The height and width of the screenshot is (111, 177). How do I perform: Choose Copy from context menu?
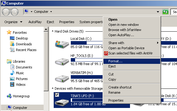coord(132,79)
